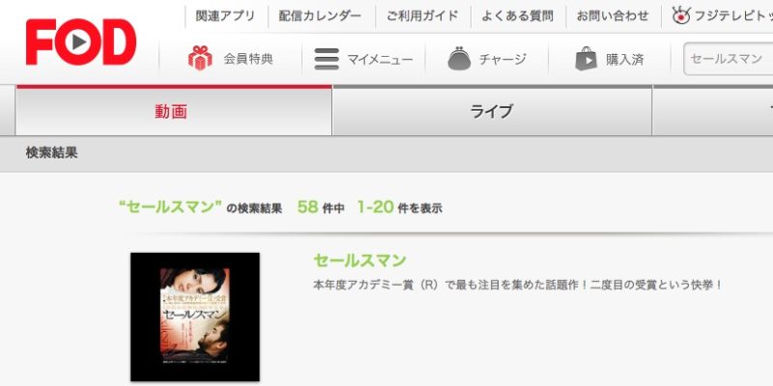Click the search field containing セールスマン

(x=729, y=59)
